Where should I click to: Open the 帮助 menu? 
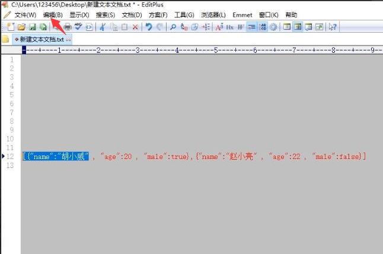click(x=291, y=15)
